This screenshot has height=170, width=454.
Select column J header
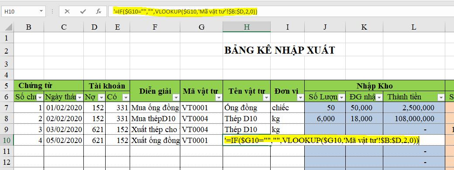pyautogui.click(x=325, y=27)
